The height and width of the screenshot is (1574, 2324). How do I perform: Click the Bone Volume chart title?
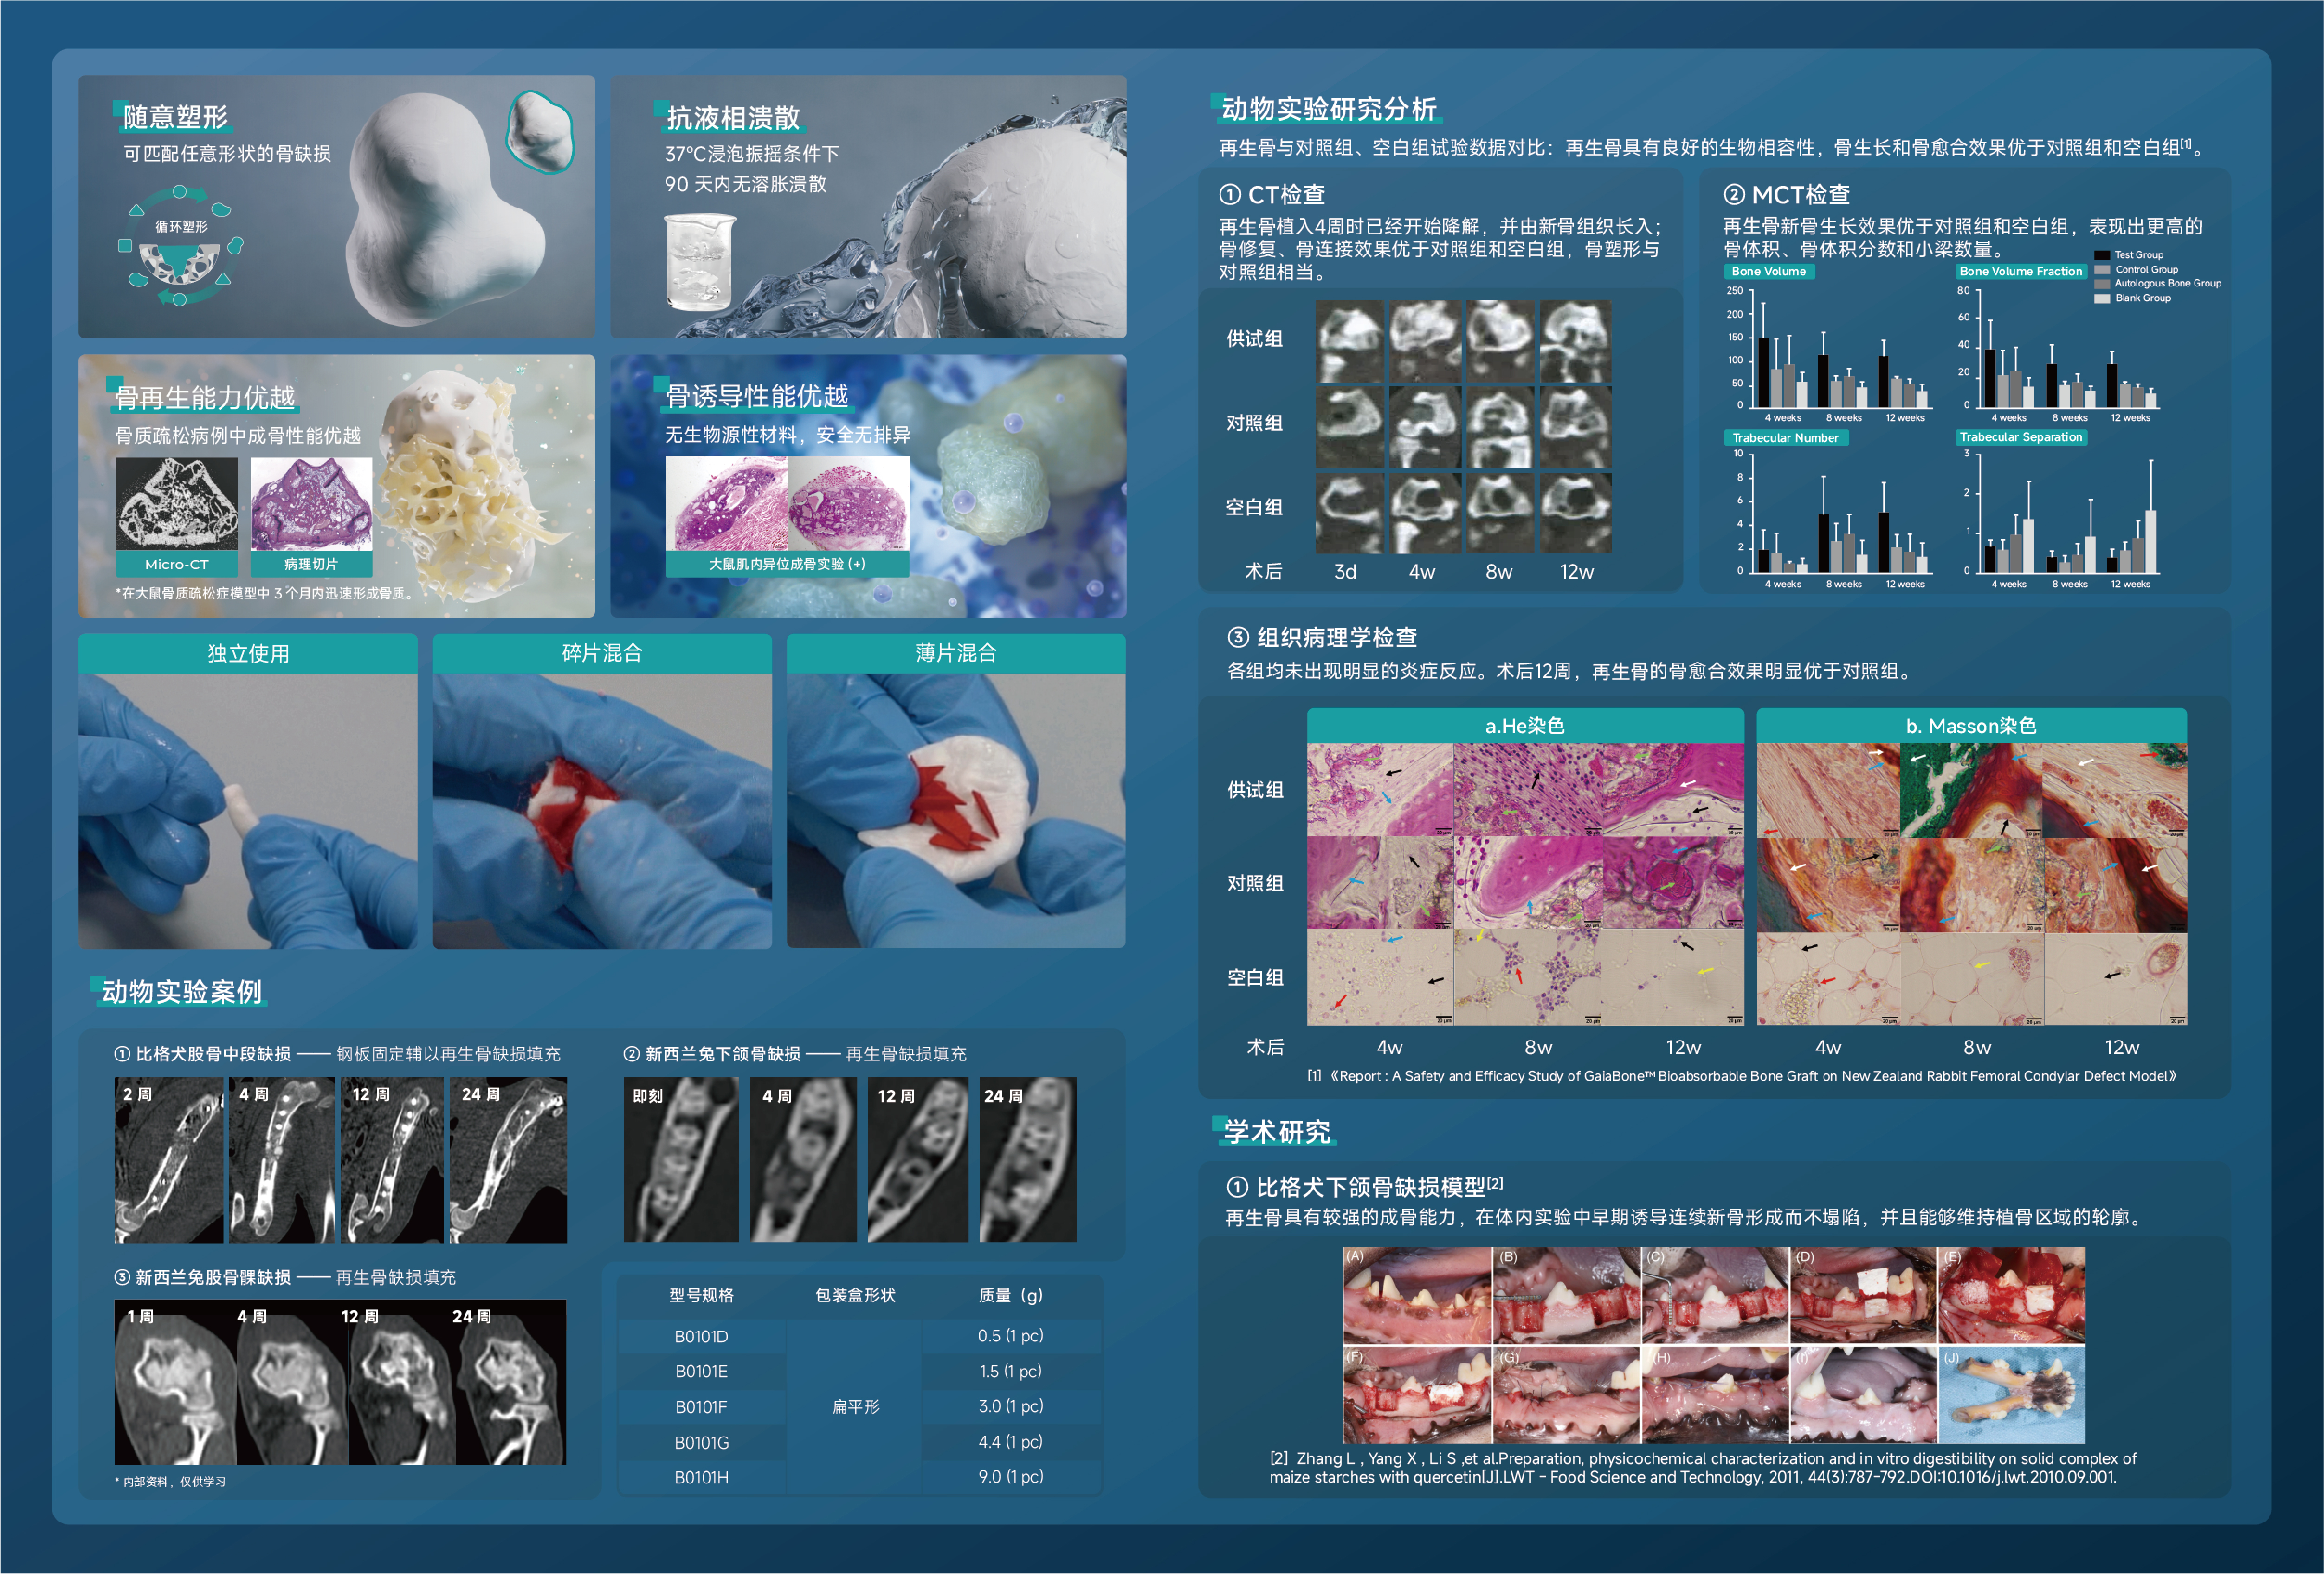(x=1768, y=271)
